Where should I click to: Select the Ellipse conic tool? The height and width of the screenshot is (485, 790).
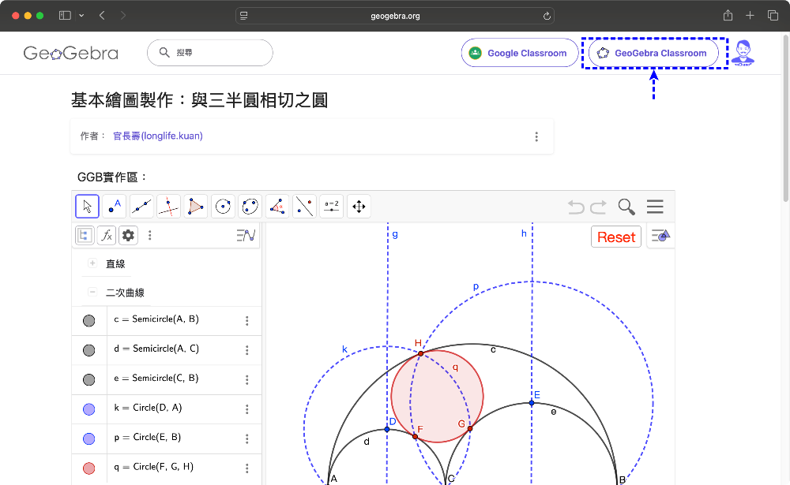[250, 207]
